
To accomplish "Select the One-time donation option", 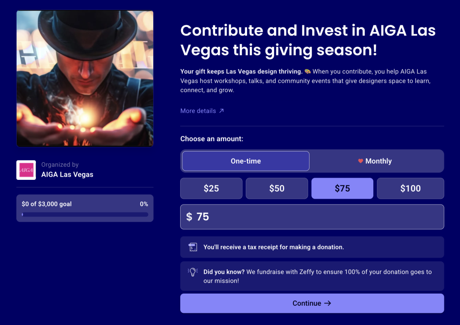I will point(246,161).
